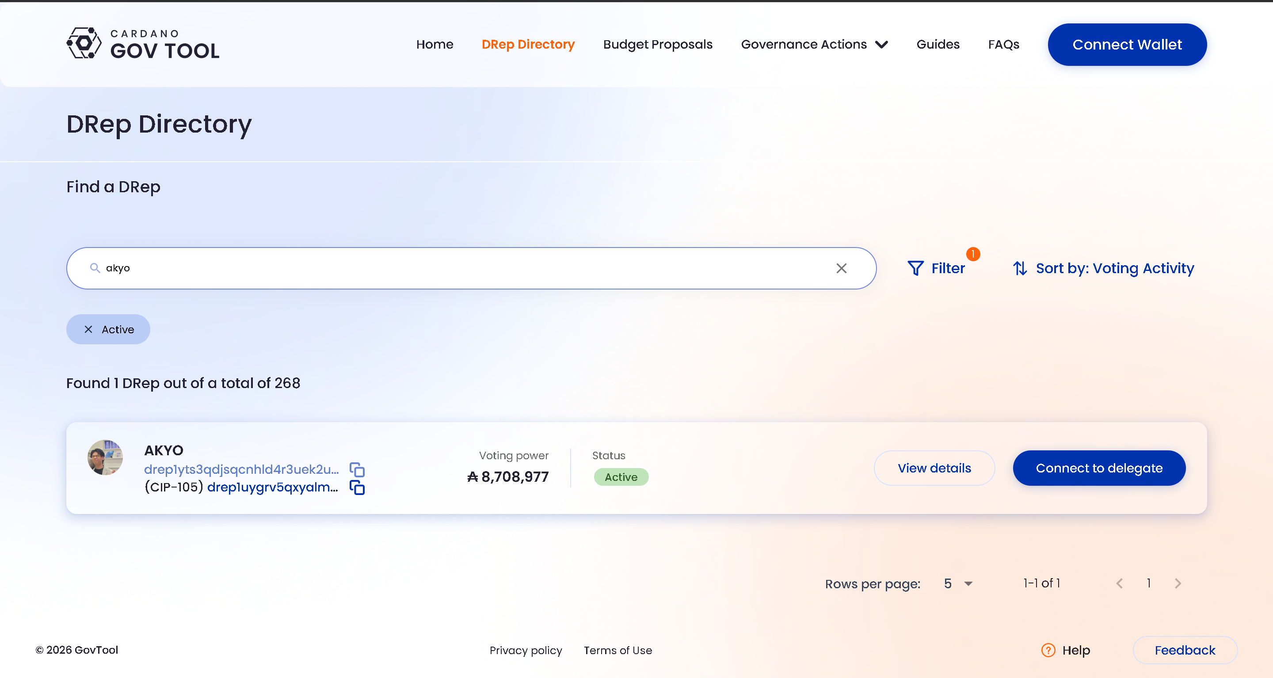Open the Guides page
1273x678 pixels.
(x=938, y=45)
